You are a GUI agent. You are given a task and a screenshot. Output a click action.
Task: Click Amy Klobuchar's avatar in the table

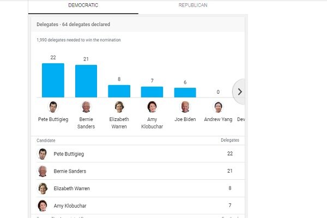[43, 206]
